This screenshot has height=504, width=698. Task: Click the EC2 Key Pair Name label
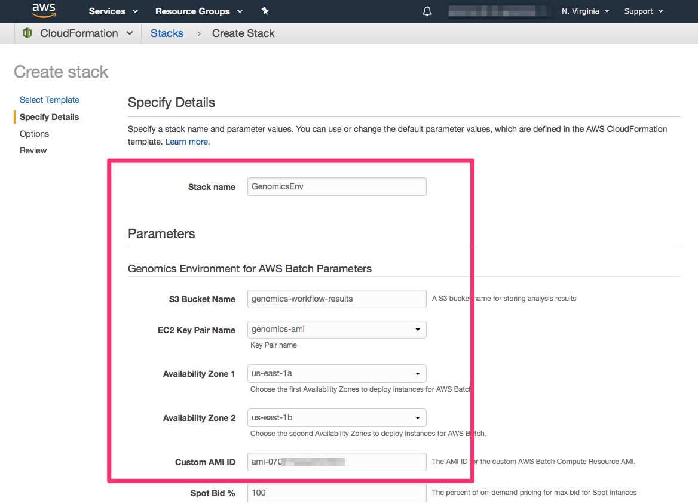(x=196, y=330)
